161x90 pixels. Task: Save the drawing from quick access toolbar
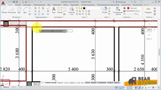tap(14, 2)
